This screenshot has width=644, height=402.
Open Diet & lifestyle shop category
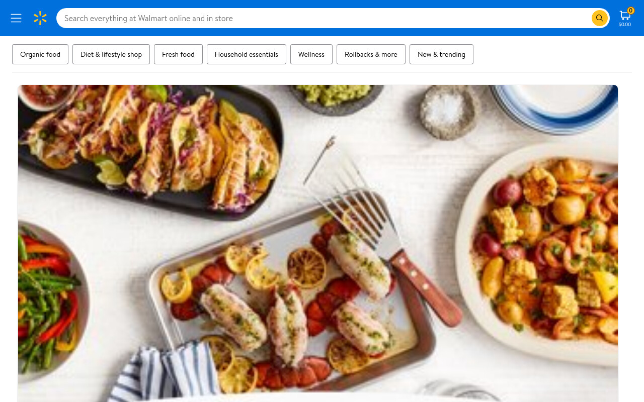click(111, 54)
